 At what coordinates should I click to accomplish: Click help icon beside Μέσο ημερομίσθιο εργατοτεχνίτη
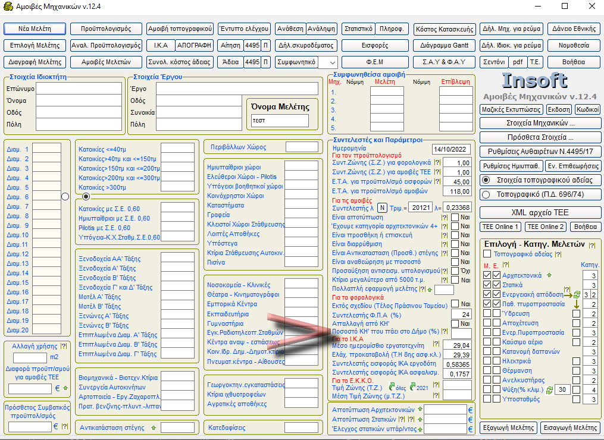(436, 345)
